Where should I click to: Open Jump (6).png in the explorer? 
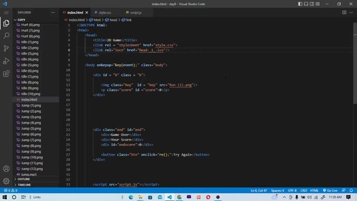tap(31, 134)
